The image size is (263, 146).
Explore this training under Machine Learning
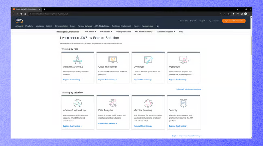click(x=143, y=126)
